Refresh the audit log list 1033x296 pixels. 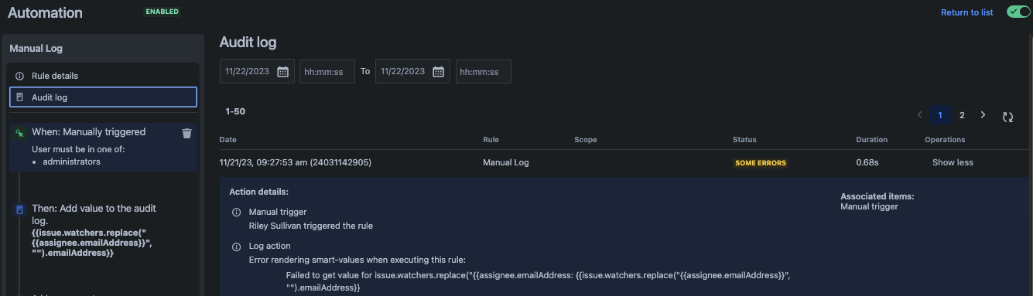[1007, 117]
